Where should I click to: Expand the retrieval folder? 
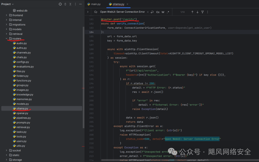6,34
